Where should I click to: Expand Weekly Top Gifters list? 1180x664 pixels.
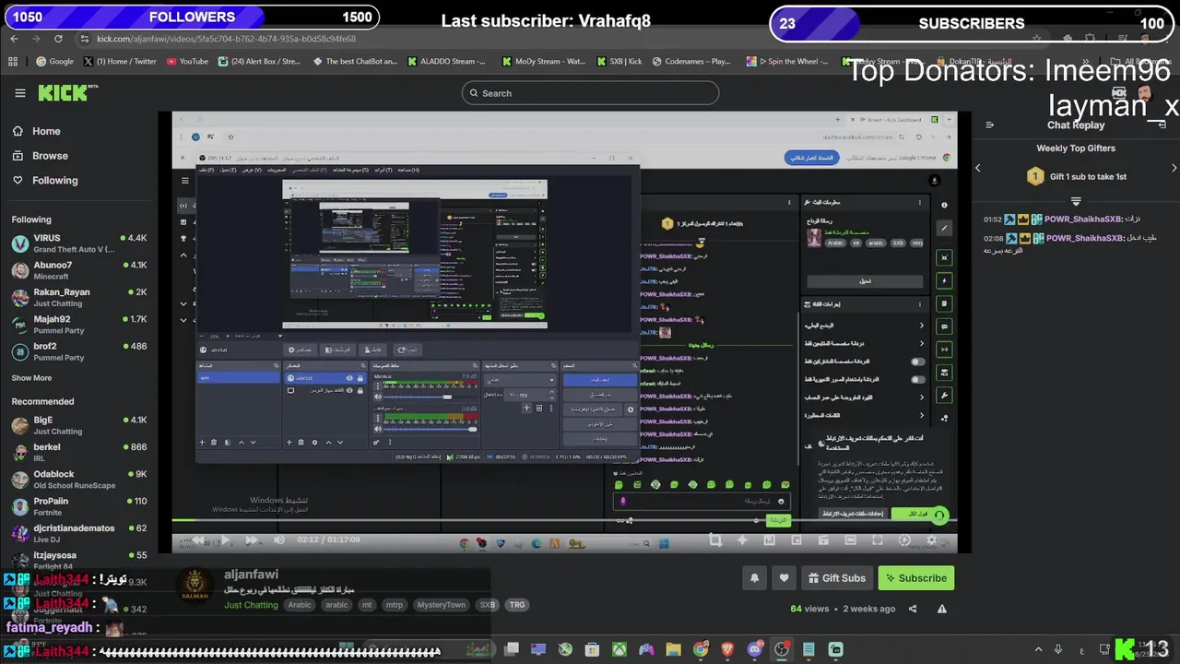point(1076,200)
